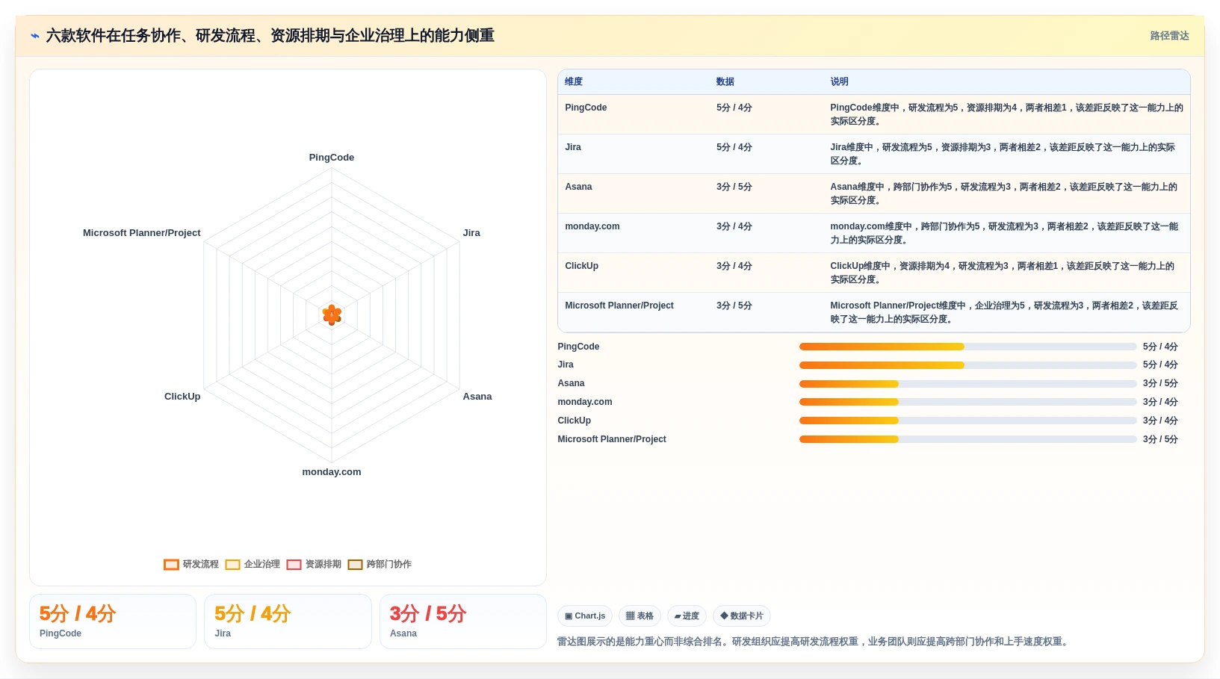Screen dimensions: 1220x679
Task: Click the Jira axis label on radar
Action: pos(471,233)
